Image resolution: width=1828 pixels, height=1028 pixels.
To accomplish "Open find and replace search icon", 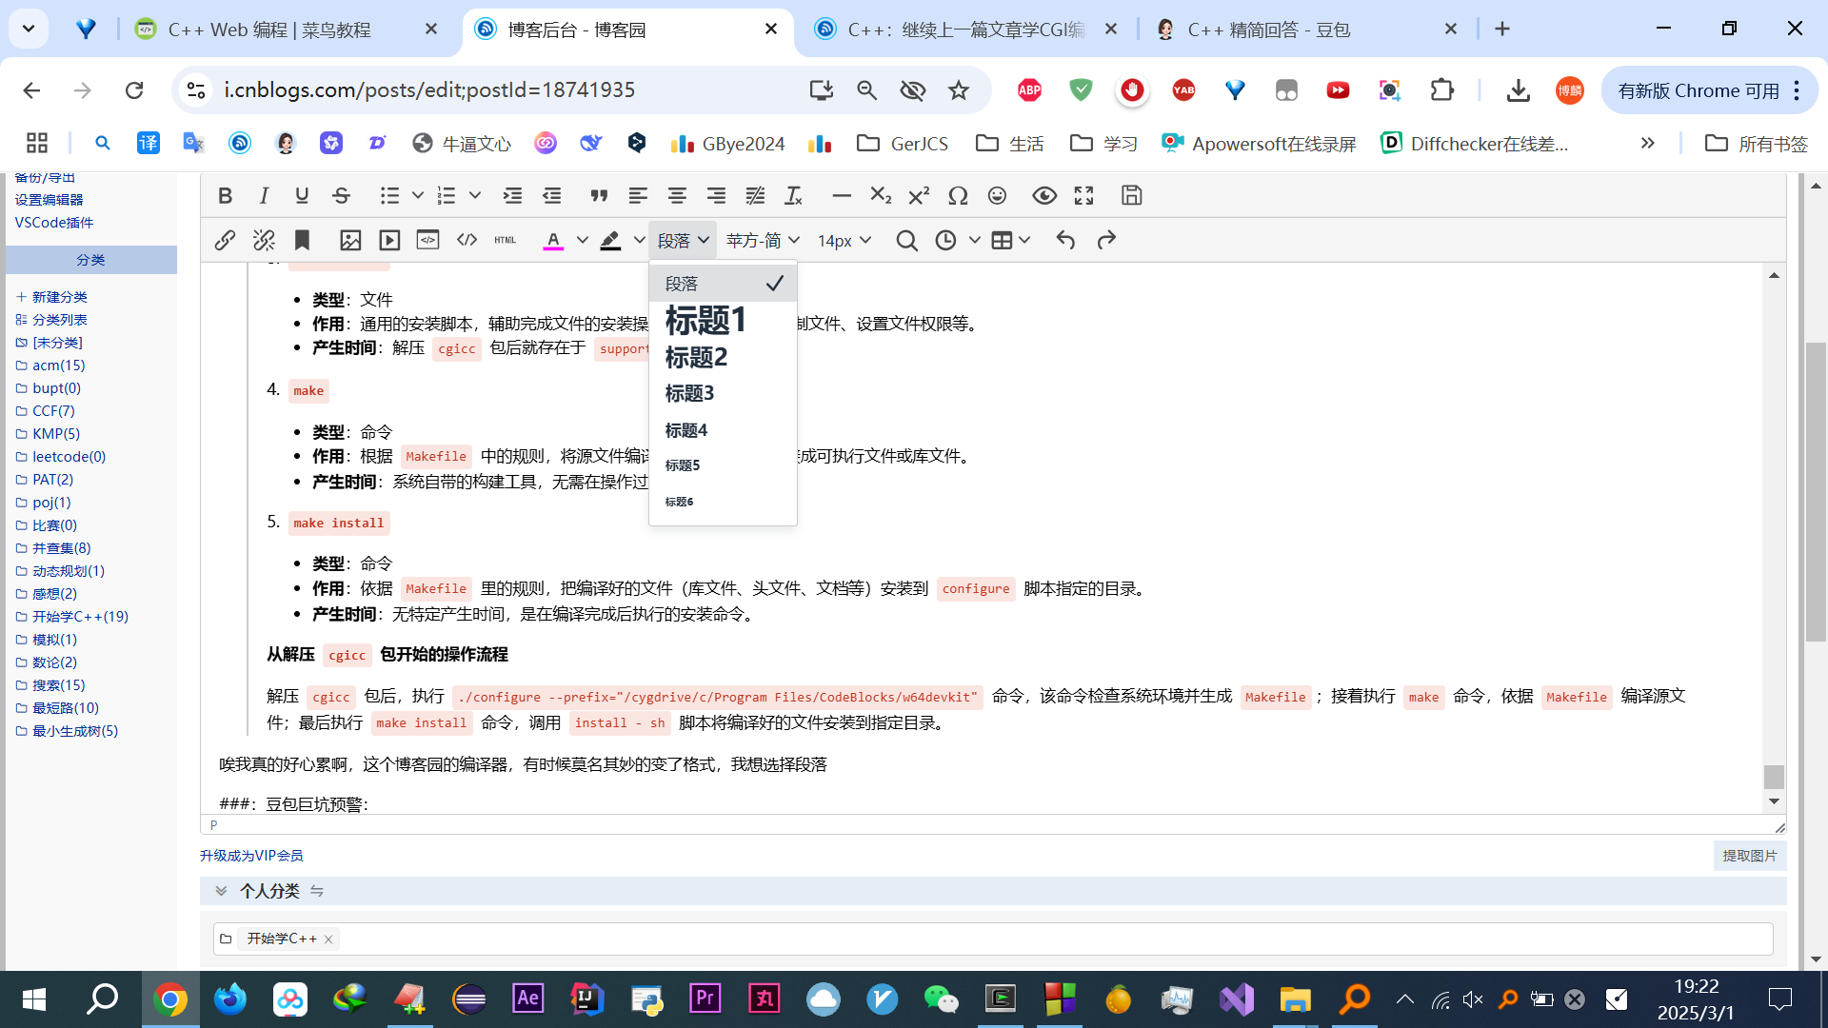I will 906,241.
